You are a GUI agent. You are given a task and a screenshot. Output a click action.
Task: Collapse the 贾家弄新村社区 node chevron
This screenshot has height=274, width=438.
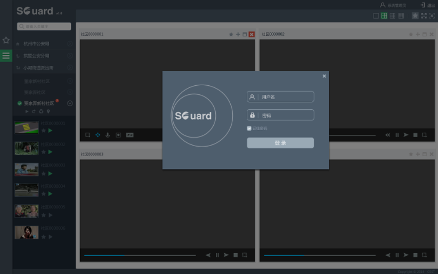click(x=70, y=103)
